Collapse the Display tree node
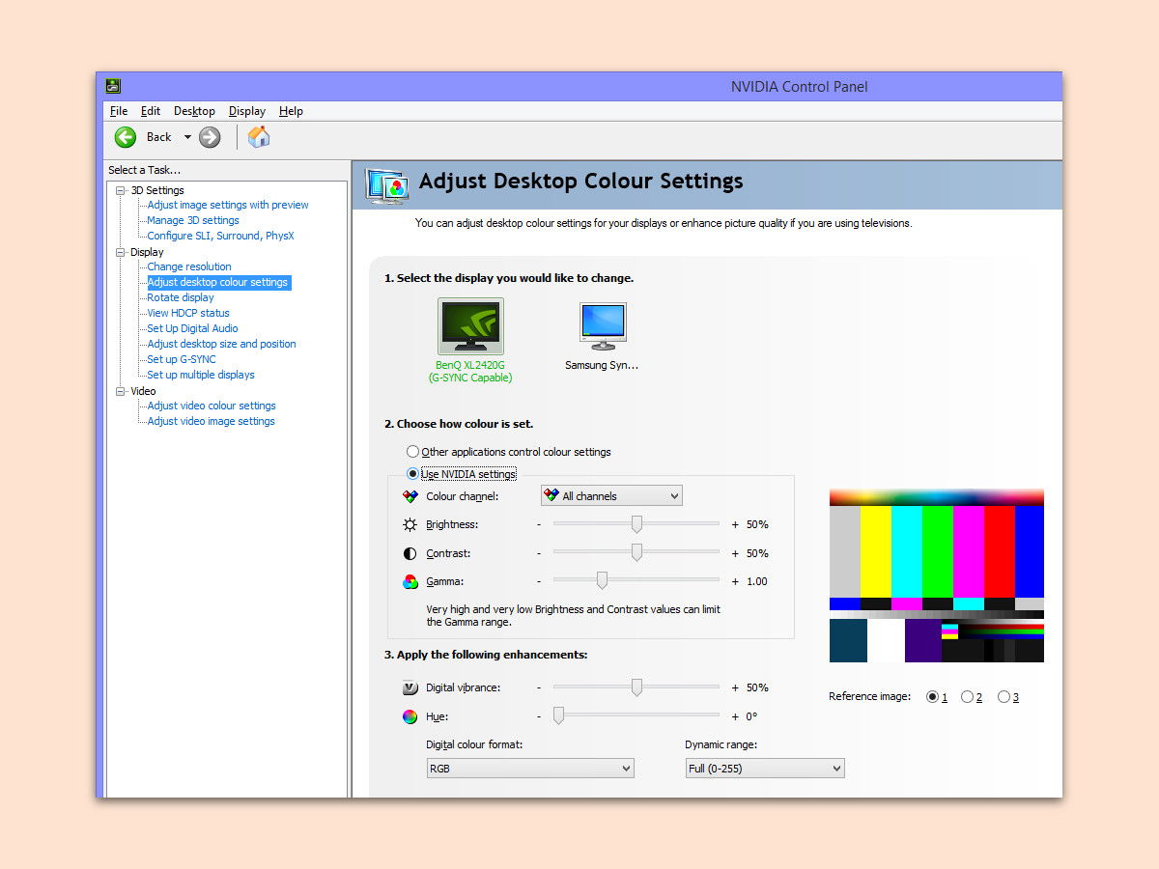Viewport: 1159px width, 869px height. (121, 252)
